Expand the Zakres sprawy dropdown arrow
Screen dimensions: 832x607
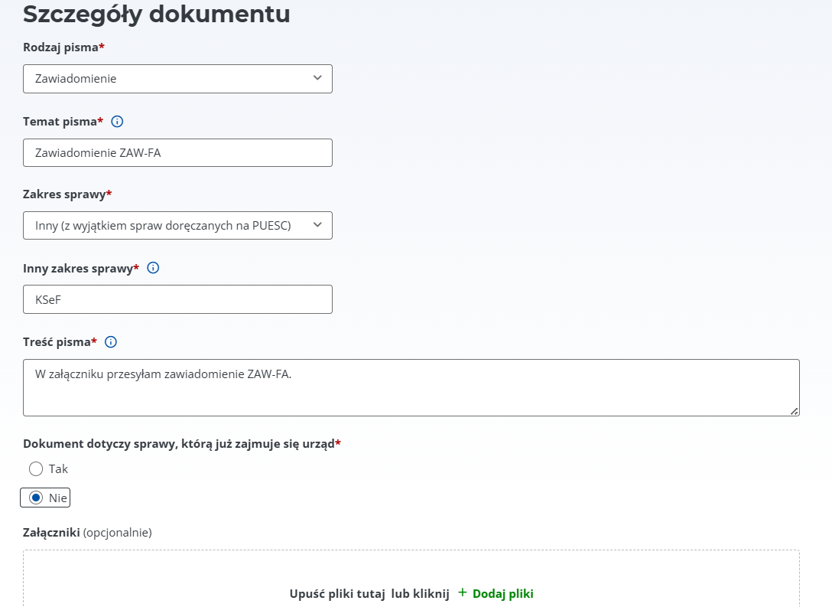(318, 225)
